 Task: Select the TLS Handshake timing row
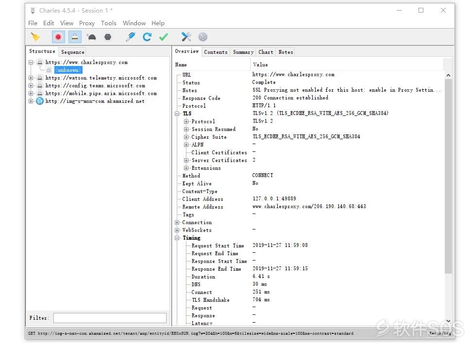pos(308,300)
